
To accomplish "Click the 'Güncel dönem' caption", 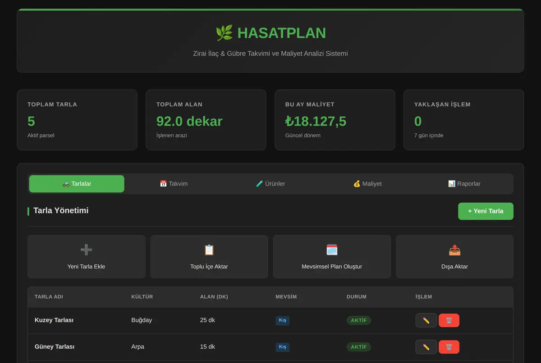I will tap(303, 135).
